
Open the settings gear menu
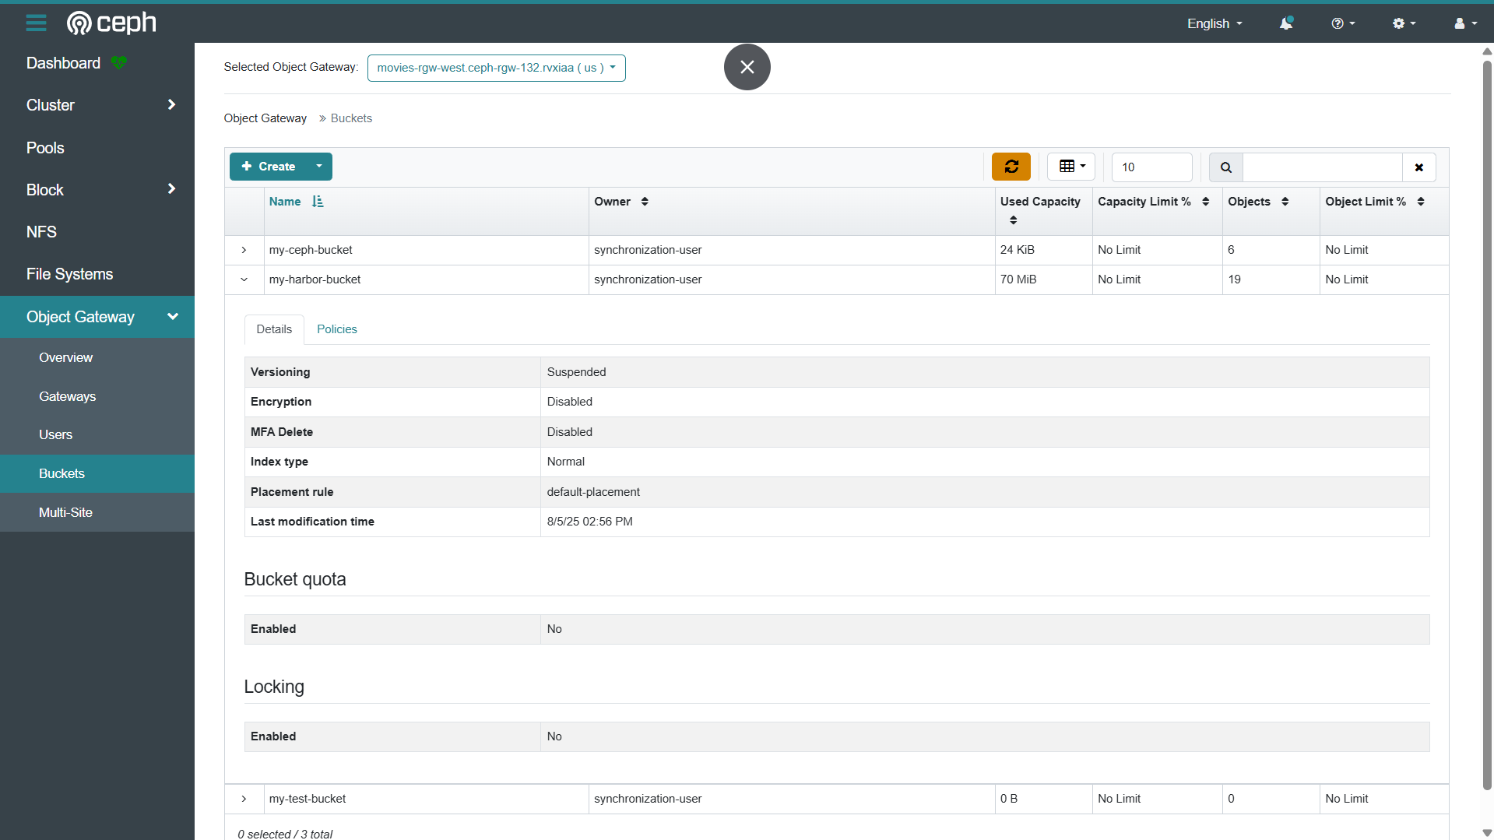[x=1404, y=23]
